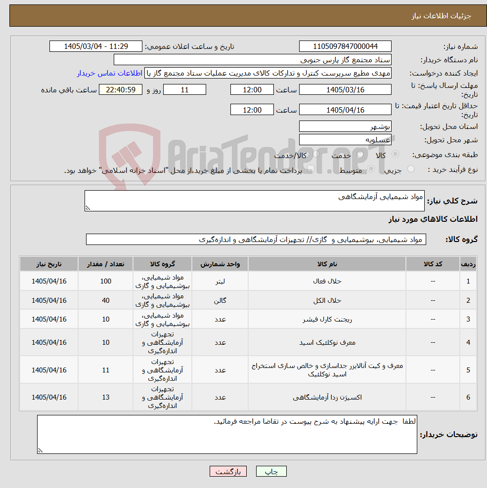Toggle the treasury bonds payment checkbox
487x488 pixels.
tap(310, 169)
